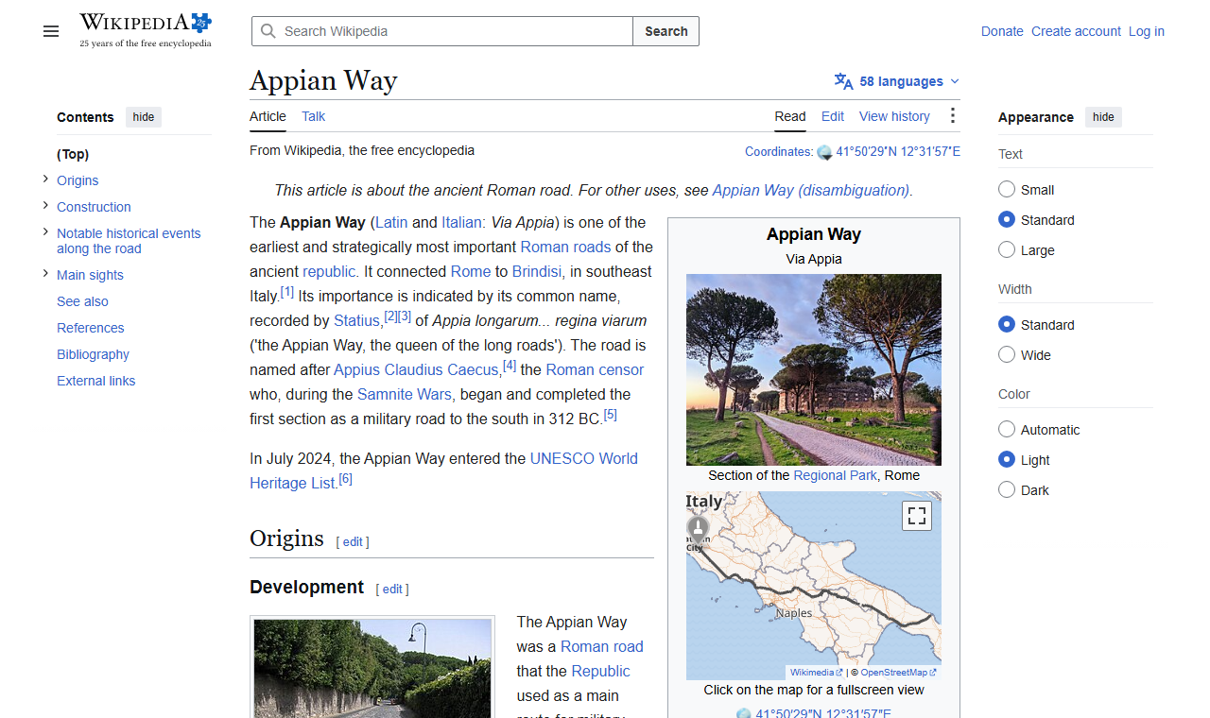Click citation reference [1]
The height and width of the screenshot is (718, 1210).
pos(287,292)
